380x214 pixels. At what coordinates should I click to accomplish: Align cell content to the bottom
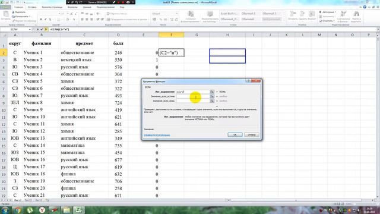(x=91, y=14)
